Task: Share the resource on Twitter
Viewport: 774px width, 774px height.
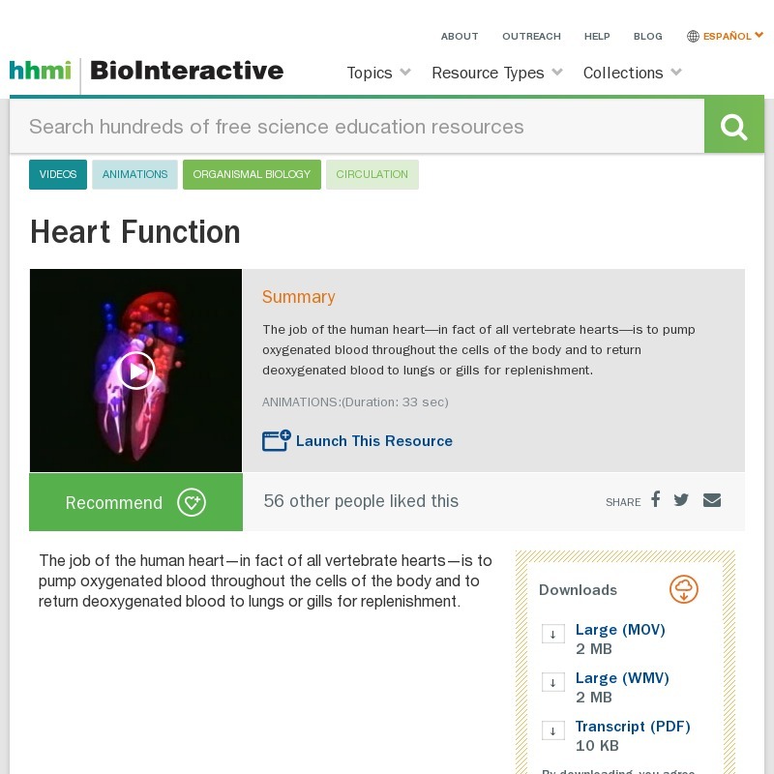Action: click(x=681, y=500)
